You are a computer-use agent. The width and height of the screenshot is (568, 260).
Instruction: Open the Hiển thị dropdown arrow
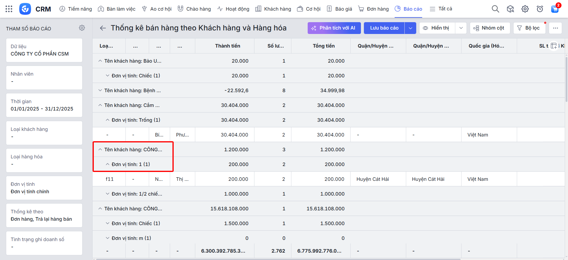click(461, 28)
